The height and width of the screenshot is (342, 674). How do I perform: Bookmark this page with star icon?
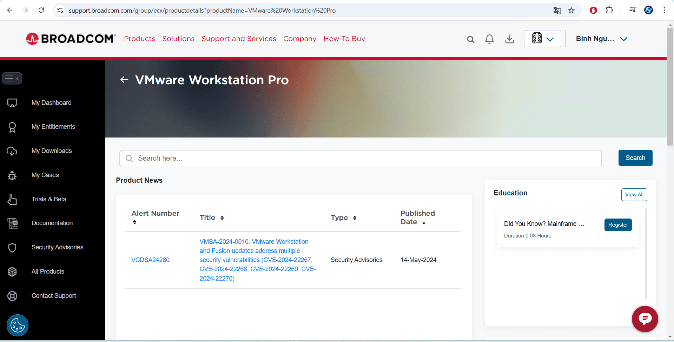[571, 10]
